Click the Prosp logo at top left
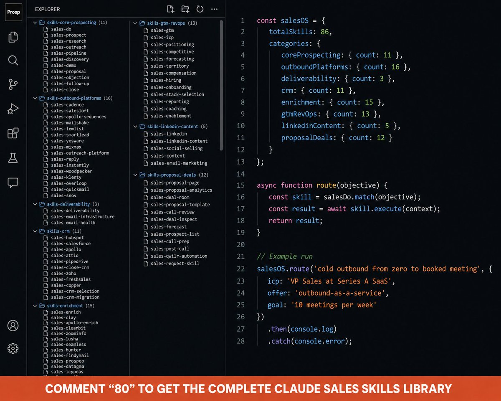 pyautogui.click(x=13, y=12)
